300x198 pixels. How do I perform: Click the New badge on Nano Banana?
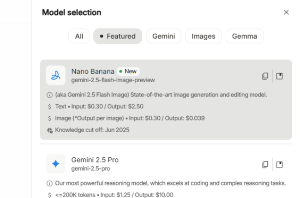128,71
